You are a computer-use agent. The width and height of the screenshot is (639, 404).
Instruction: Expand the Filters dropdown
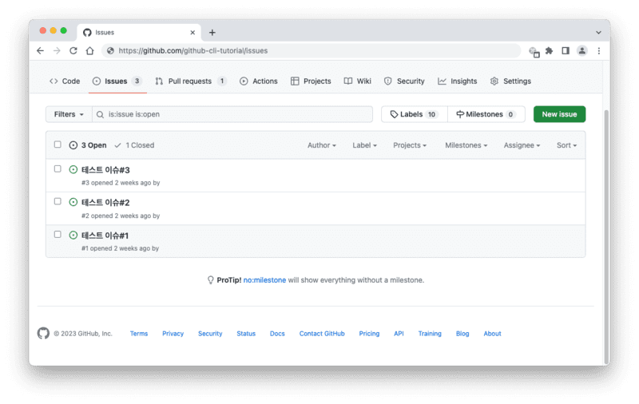pos(69,114)
